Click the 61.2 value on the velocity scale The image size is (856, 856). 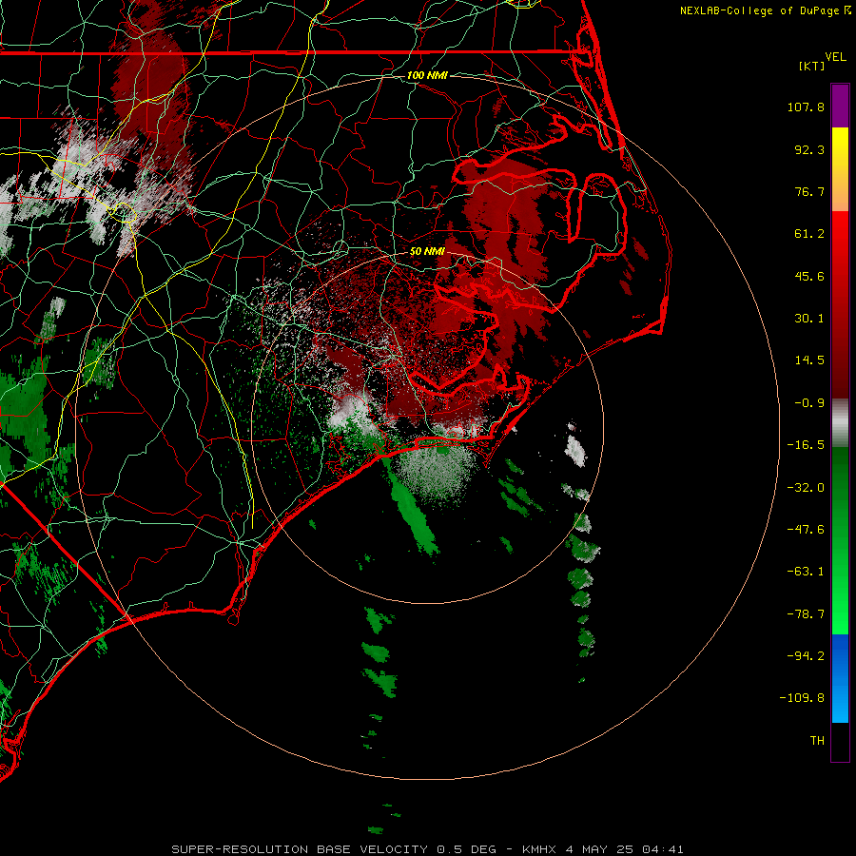[x=809, y=234]
